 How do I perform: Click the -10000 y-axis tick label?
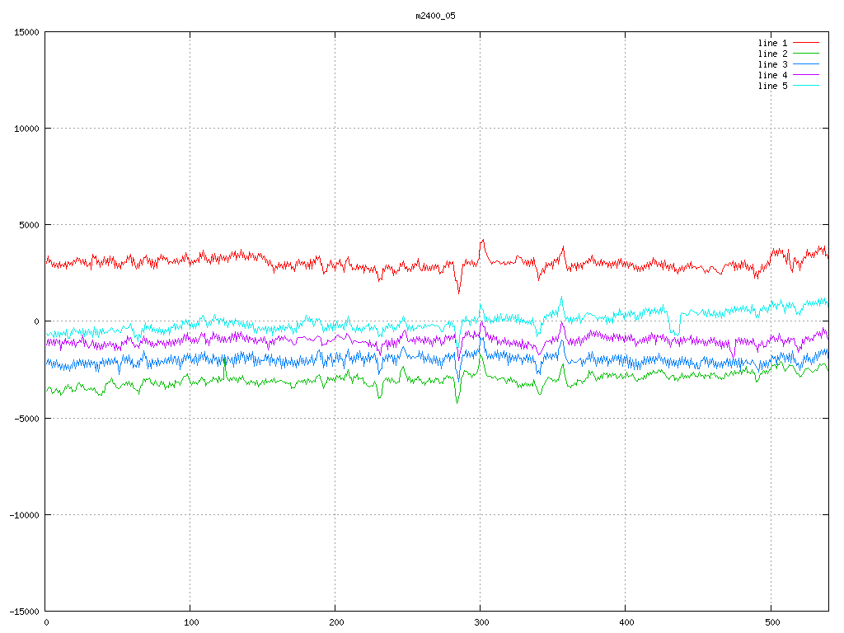(x=24, y=514)
